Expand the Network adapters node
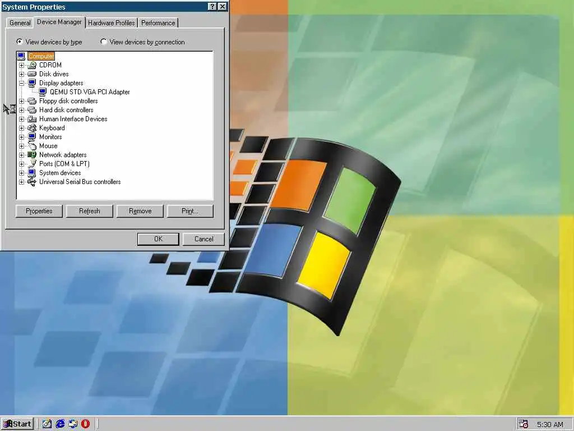The width and height of the screenshot is (574, 431). [x=22, y=155]
